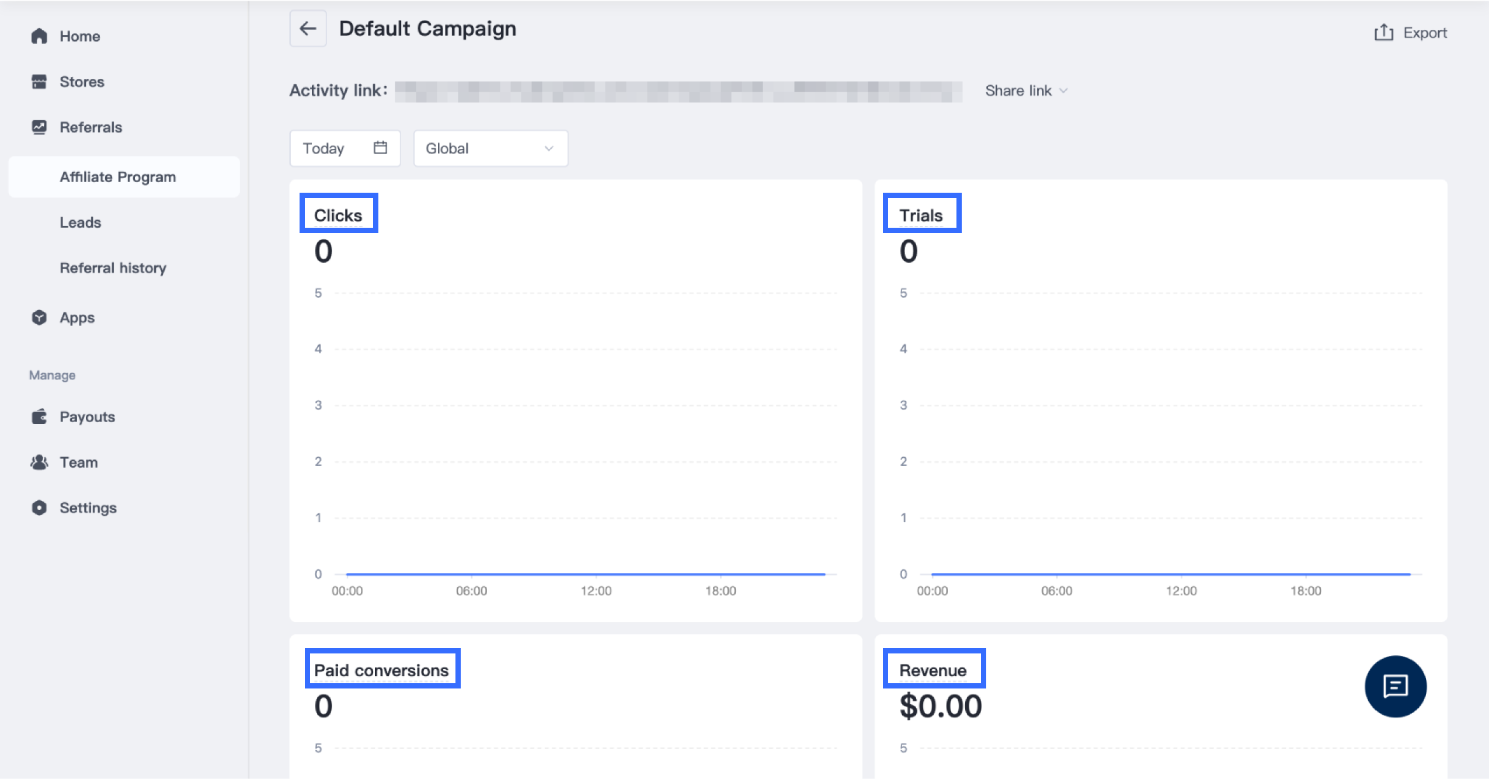Open the chat support bubble
This screenshot has height=779, width=1489.
[1395, 686]
